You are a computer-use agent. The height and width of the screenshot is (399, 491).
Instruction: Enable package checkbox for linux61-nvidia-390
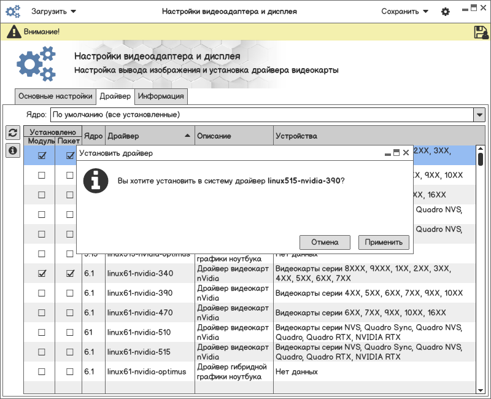70,293
